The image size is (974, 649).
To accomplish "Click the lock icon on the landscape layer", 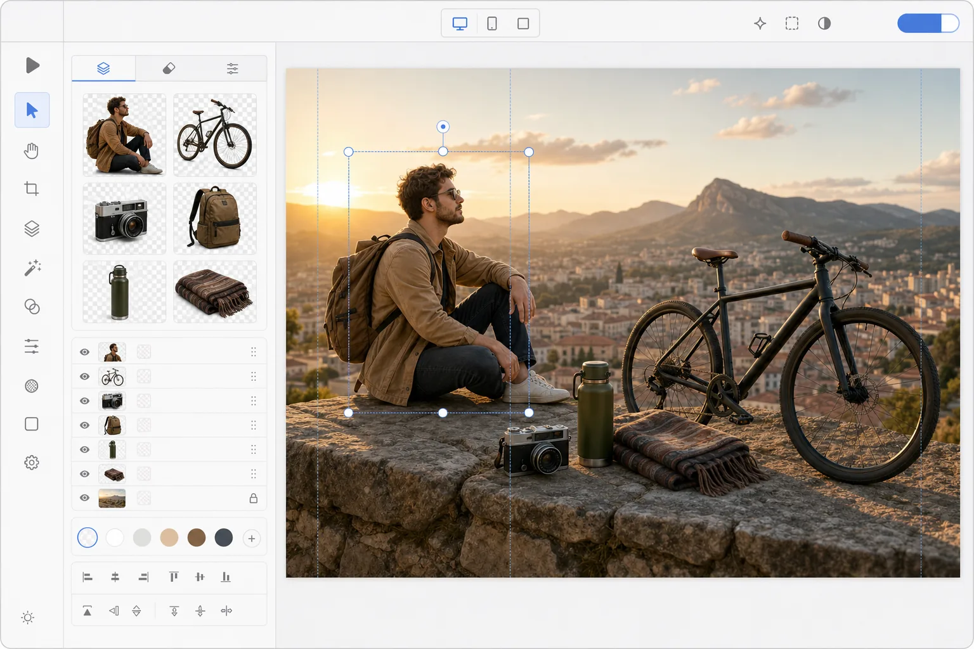I will click(253, 498).
